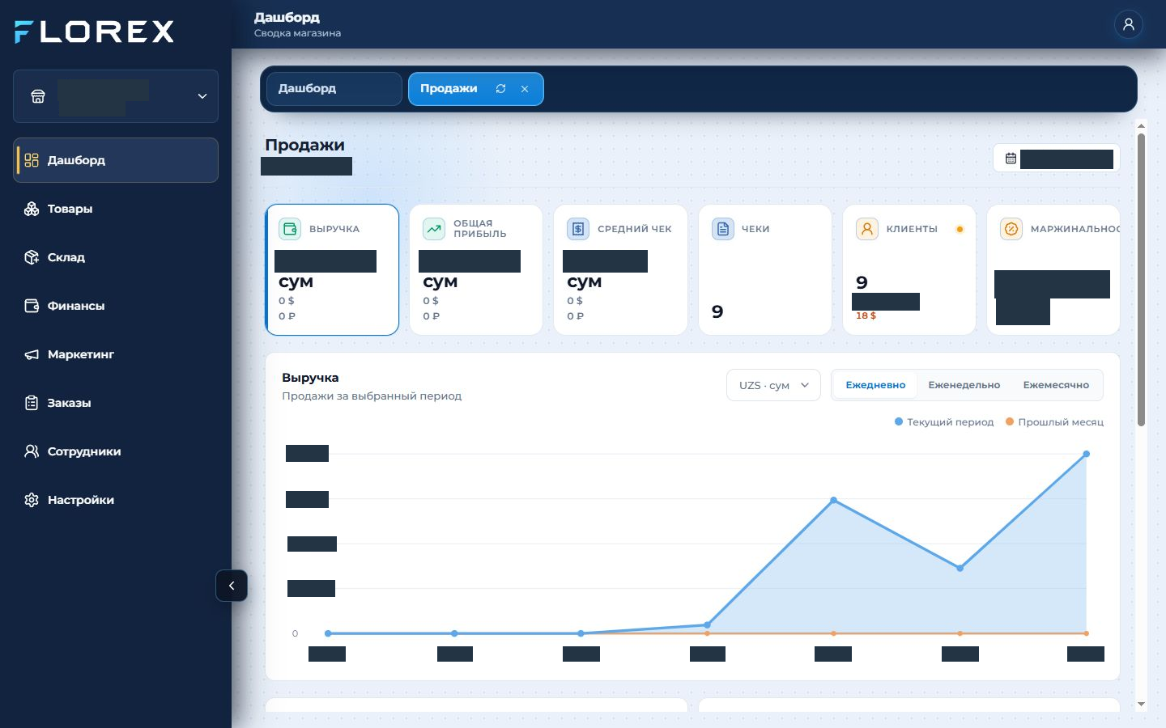Expand the store selector dropdown
The width and height of the screenshot is (1166, 728).
coord(116,96)
